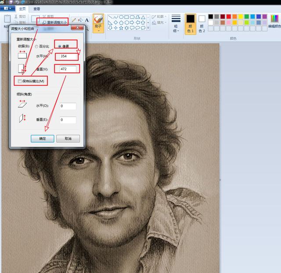Screen dimensions: 281x273
Task: Select the fill bucket tool
Action: coord(80,20)
